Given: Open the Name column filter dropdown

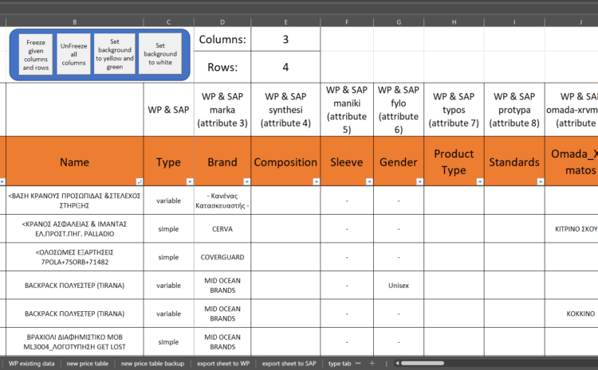Looking at the screenshot, I should pos(140,182).
